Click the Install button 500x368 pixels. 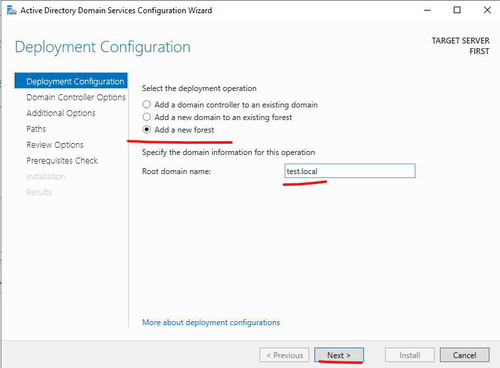(410, 355)
